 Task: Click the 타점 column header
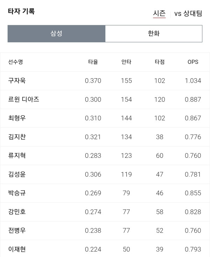[x=160, y=62]
